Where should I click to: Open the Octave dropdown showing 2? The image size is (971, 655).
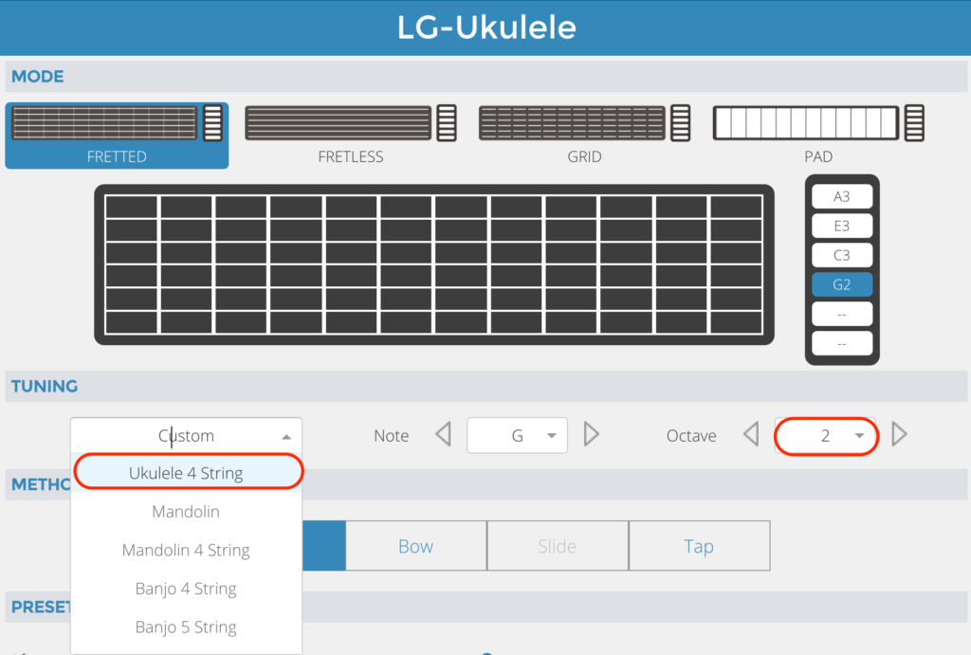826,436
